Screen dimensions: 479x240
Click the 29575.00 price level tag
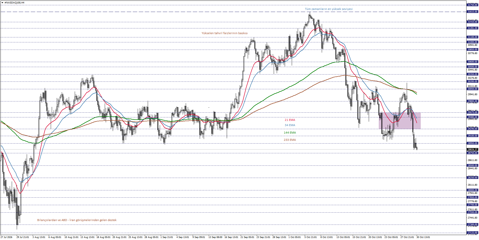pyautogui.click(x=472, y=112)
